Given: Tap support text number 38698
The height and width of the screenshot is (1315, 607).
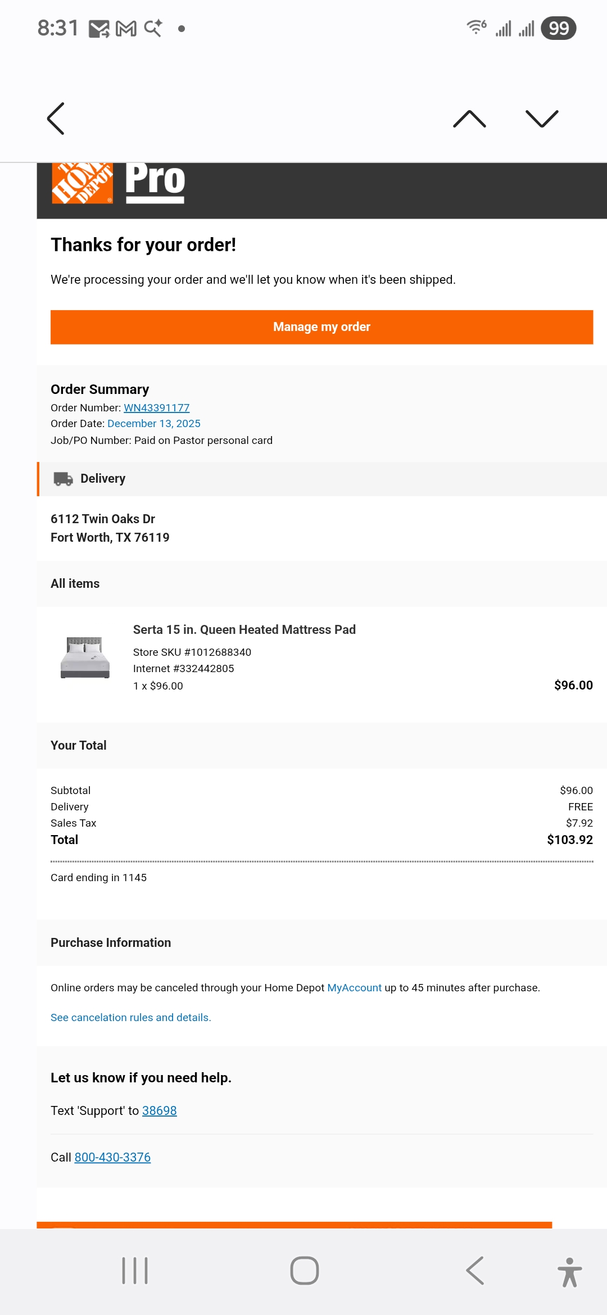Looking at the screenshot, I should pyautogui.click(x=159, y=1110).
